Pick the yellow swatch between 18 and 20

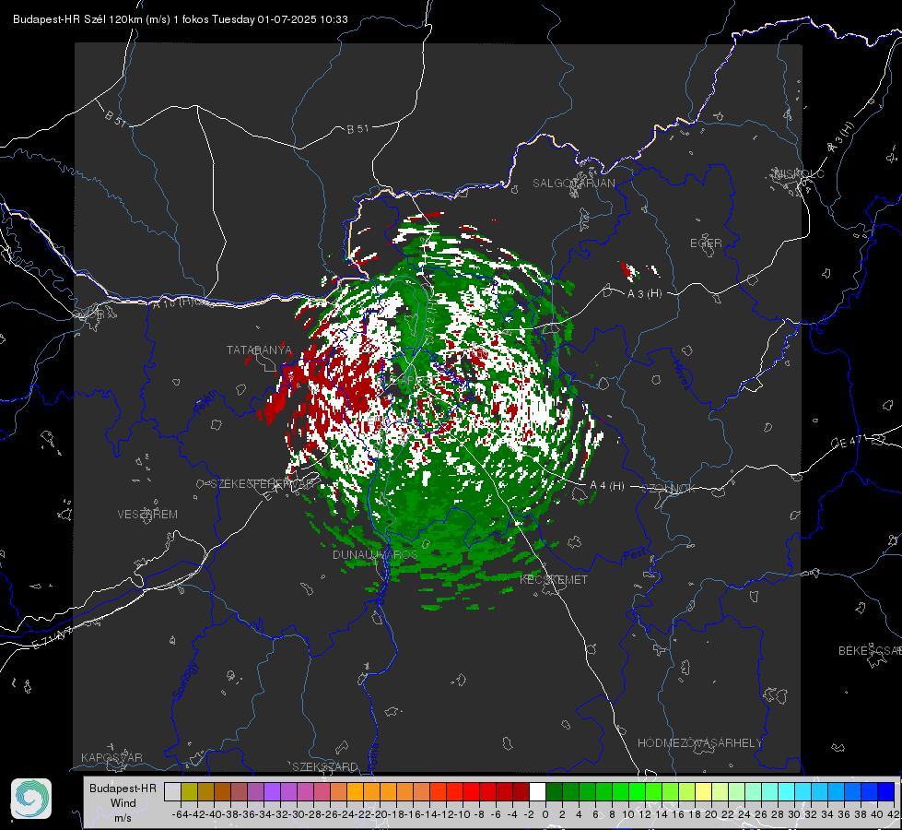(703, 791)
